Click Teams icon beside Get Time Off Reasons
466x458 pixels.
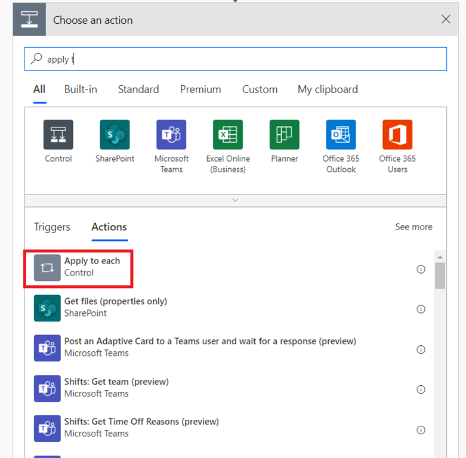(47, 429)
